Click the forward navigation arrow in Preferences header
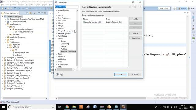Viewport: 196px width, 110px height. [x=135, y=7]
